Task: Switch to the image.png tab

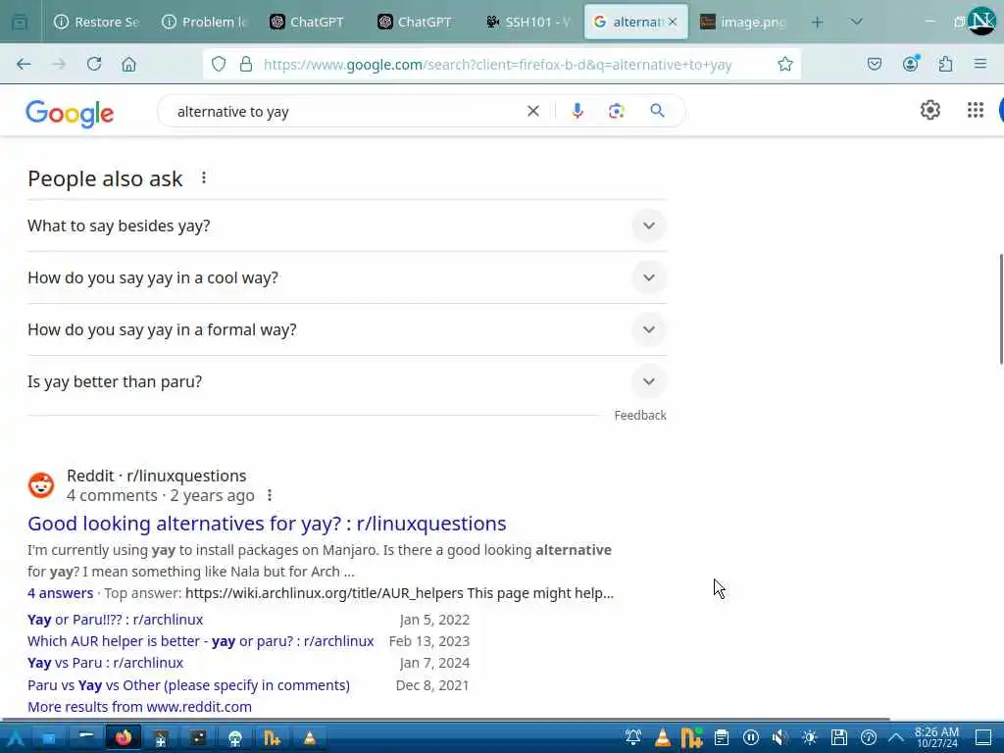Action: pos(742,23)
